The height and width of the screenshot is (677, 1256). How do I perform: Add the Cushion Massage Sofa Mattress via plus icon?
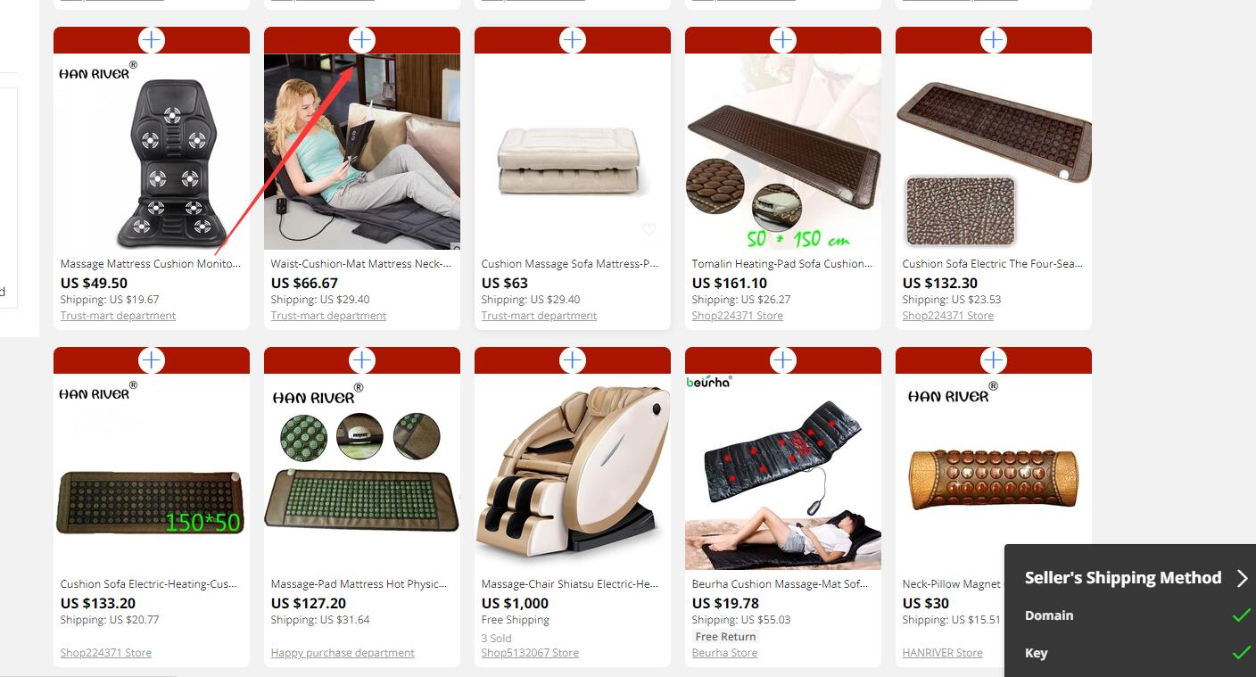pyautogui.click(x=573, y=39)
